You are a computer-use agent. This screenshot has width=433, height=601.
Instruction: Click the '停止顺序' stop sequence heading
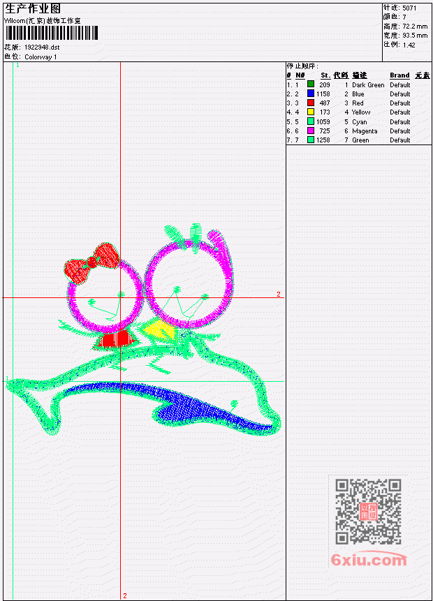tap(302, 66)
